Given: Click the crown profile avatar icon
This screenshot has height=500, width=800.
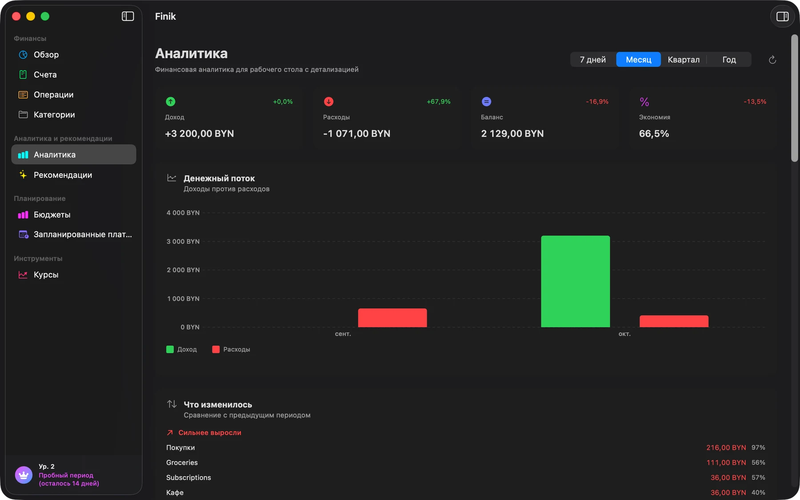Looking at the screenshot, I should click(24, 475).
